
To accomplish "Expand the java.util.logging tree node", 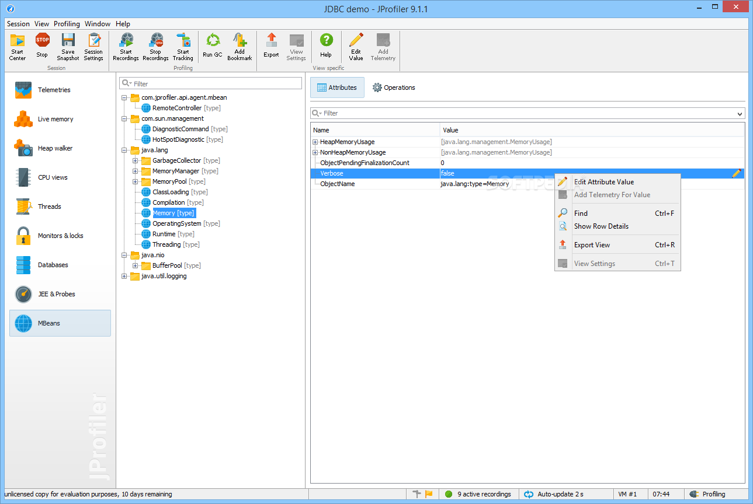I will [x=124, y=276].
